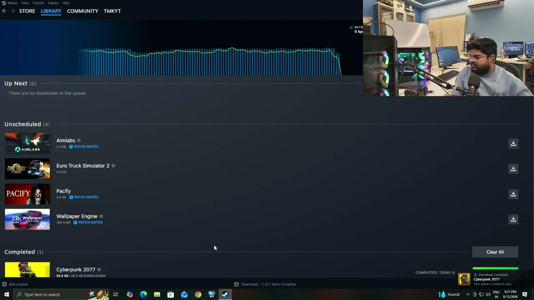534x300 pixels.
Task: Open the Cyberpunk 2077 thumbnail
Action: point(27,270)
